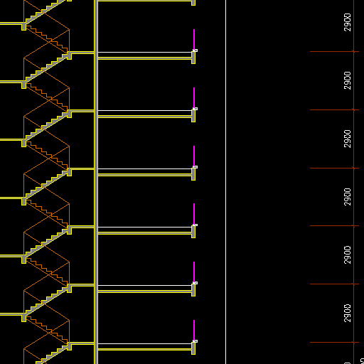Pick the second magenta railing line from top
This screenshot has width=364, height=364.
[x=194, y=98]
